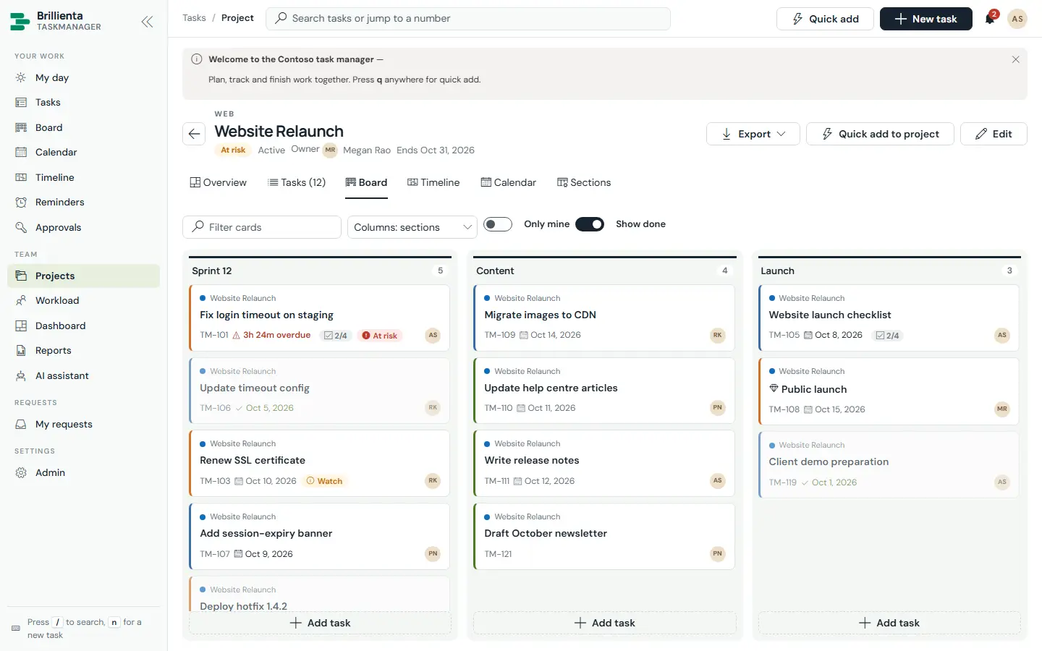Screen dimensions: 1042x651
Task: Open the Fix login timeout on staging card
Action: [320, 318]
